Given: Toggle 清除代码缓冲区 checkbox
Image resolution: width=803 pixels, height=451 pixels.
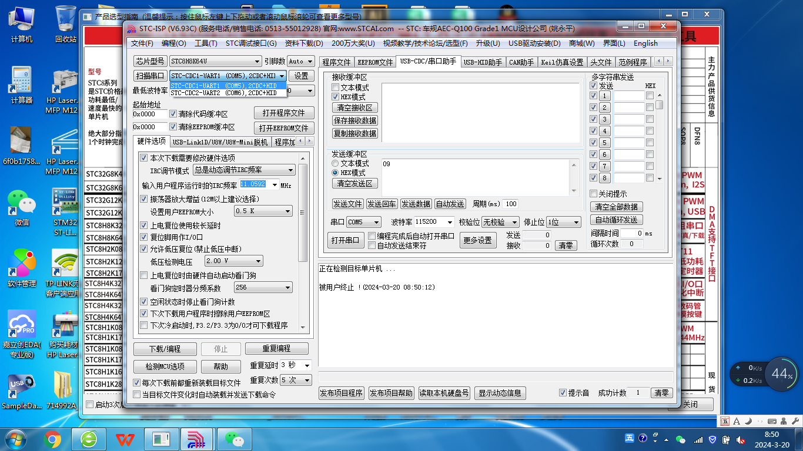Looking at the screenshot, I should 173,114.
